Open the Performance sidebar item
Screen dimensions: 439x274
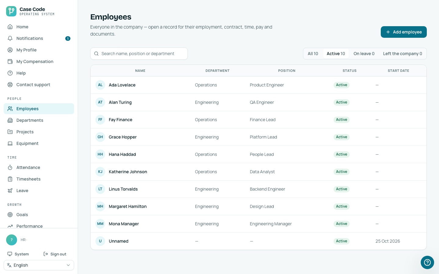click(x=39, y=226)
